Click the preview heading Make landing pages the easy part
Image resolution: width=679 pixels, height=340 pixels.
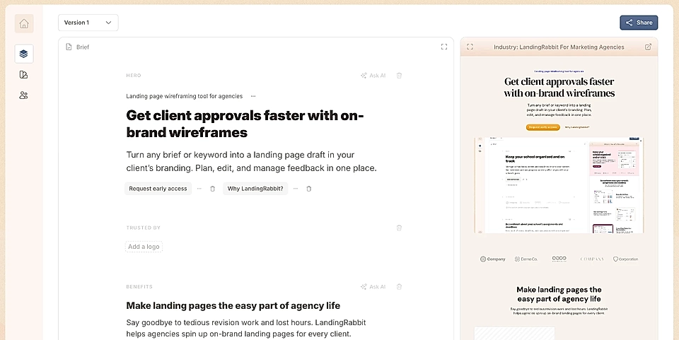[559, 294]
